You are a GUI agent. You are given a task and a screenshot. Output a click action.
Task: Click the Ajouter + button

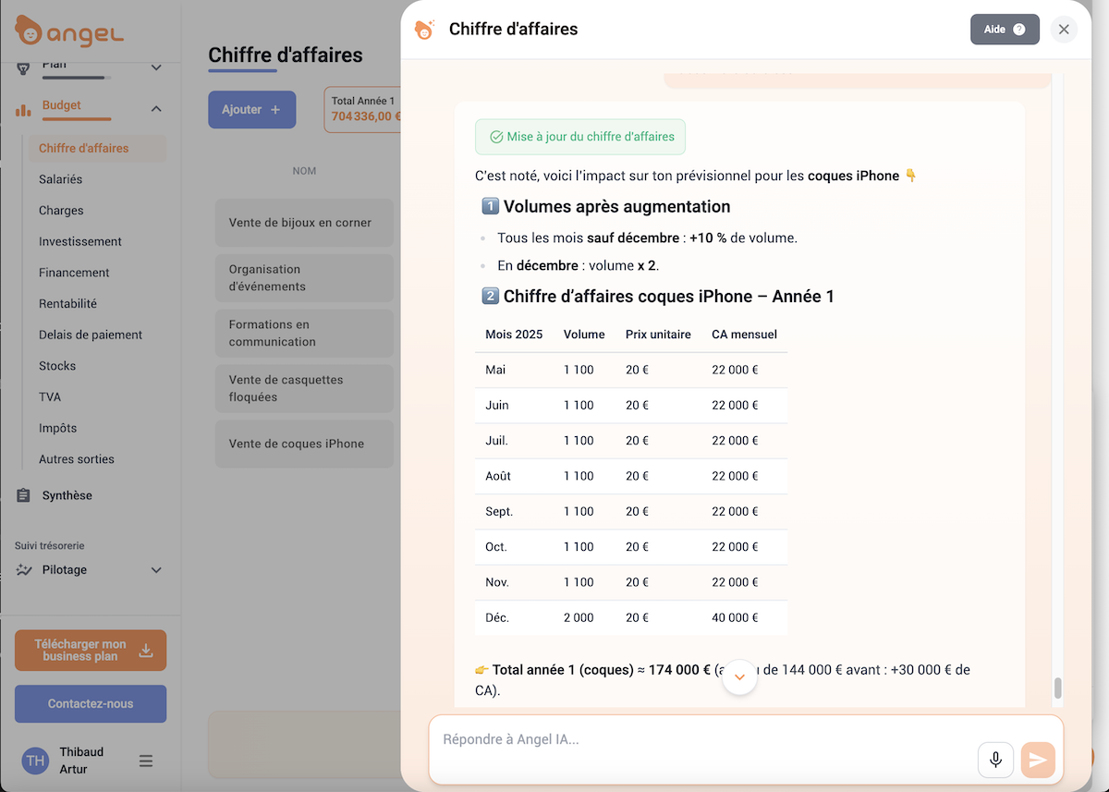click(251, 109)
